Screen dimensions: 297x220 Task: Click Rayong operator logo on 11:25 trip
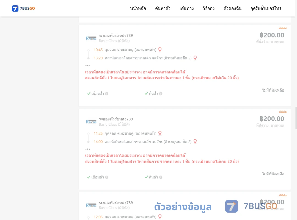tap(91, 122)
